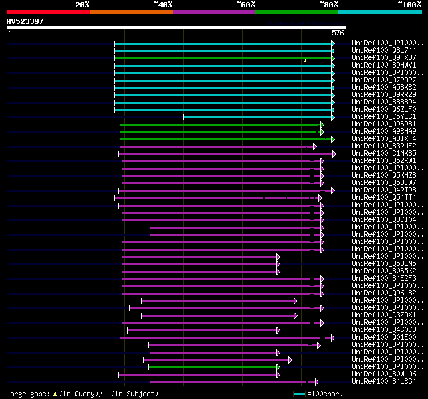Click the short cyan alignment bar for C5YLS1
428x399 pixels.
[x=257, y=117]
